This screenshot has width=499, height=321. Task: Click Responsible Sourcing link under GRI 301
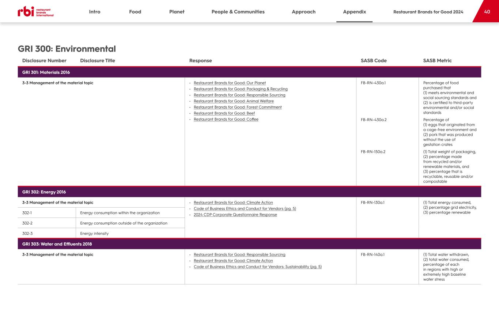pos(239,95)
